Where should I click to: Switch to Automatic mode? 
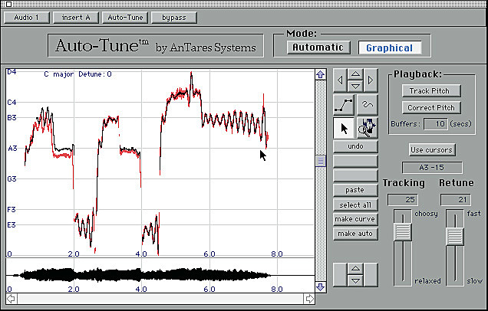(x=318, y=47)
